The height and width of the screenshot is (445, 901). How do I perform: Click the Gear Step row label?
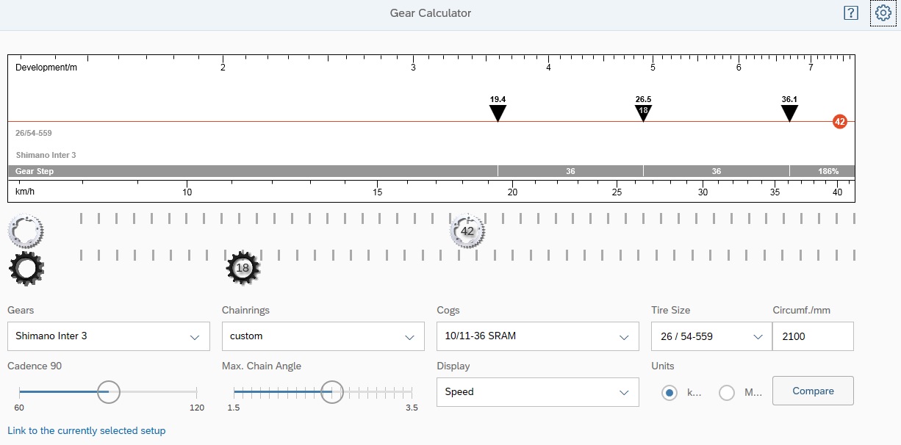click(35, 171)
